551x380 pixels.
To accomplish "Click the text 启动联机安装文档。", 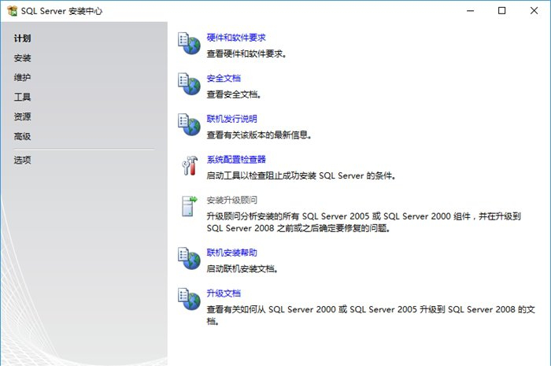I will click(242, 268).
